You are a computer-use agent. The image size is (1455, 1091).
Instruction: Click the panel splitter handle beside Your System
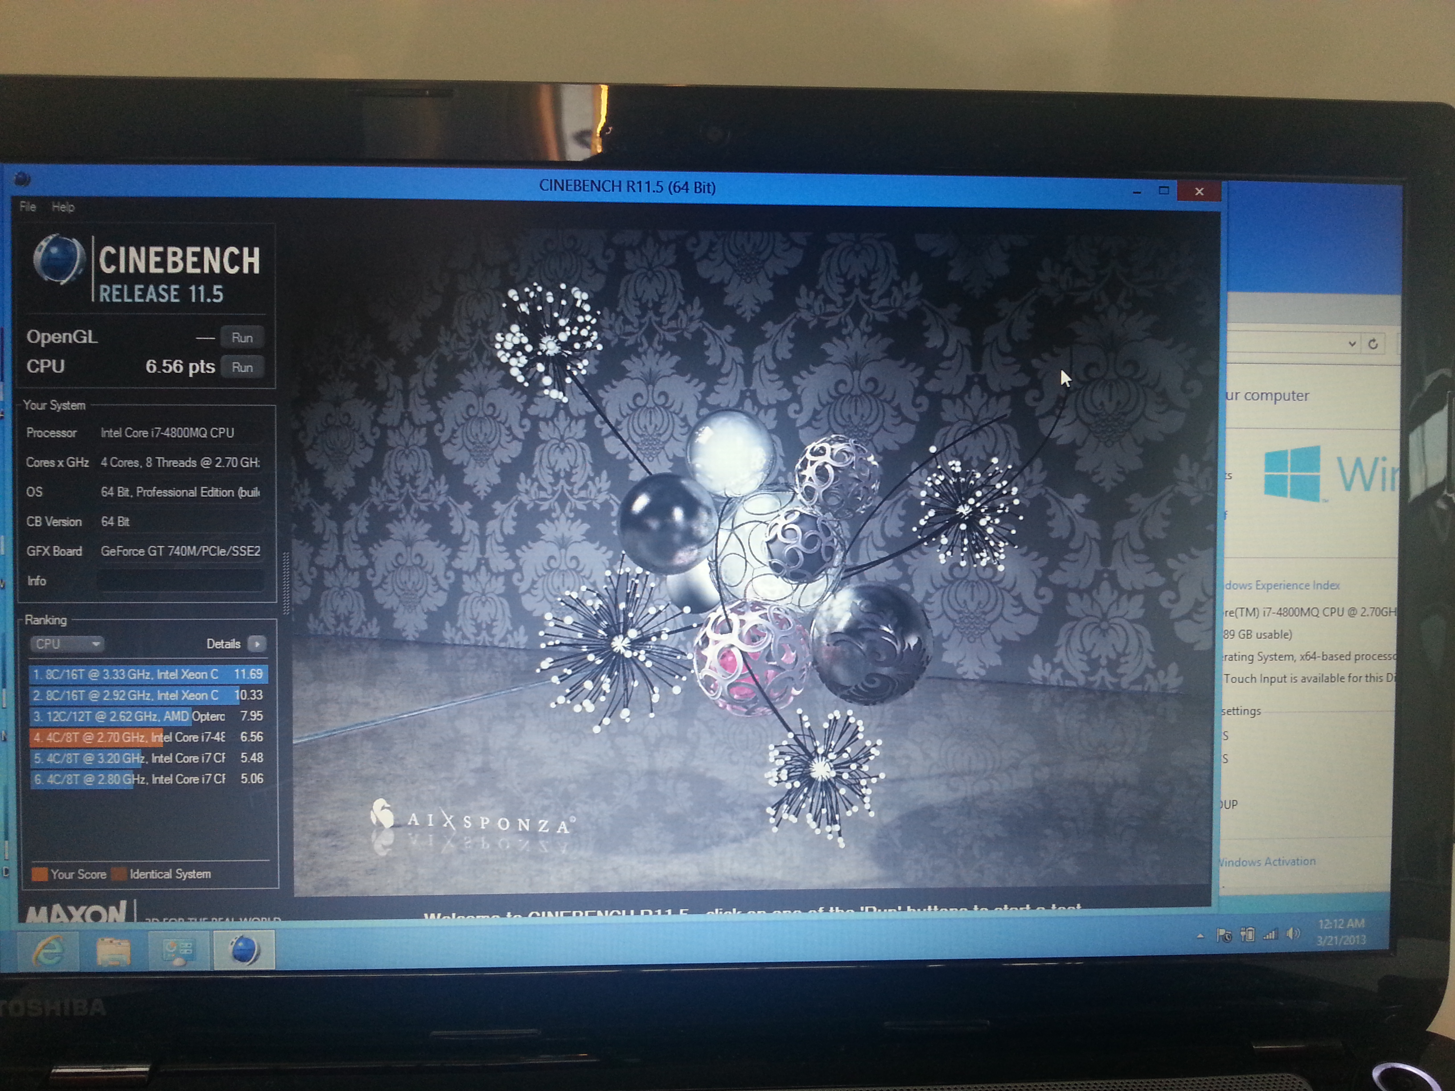pyautogui.click(x=286, y=583)
